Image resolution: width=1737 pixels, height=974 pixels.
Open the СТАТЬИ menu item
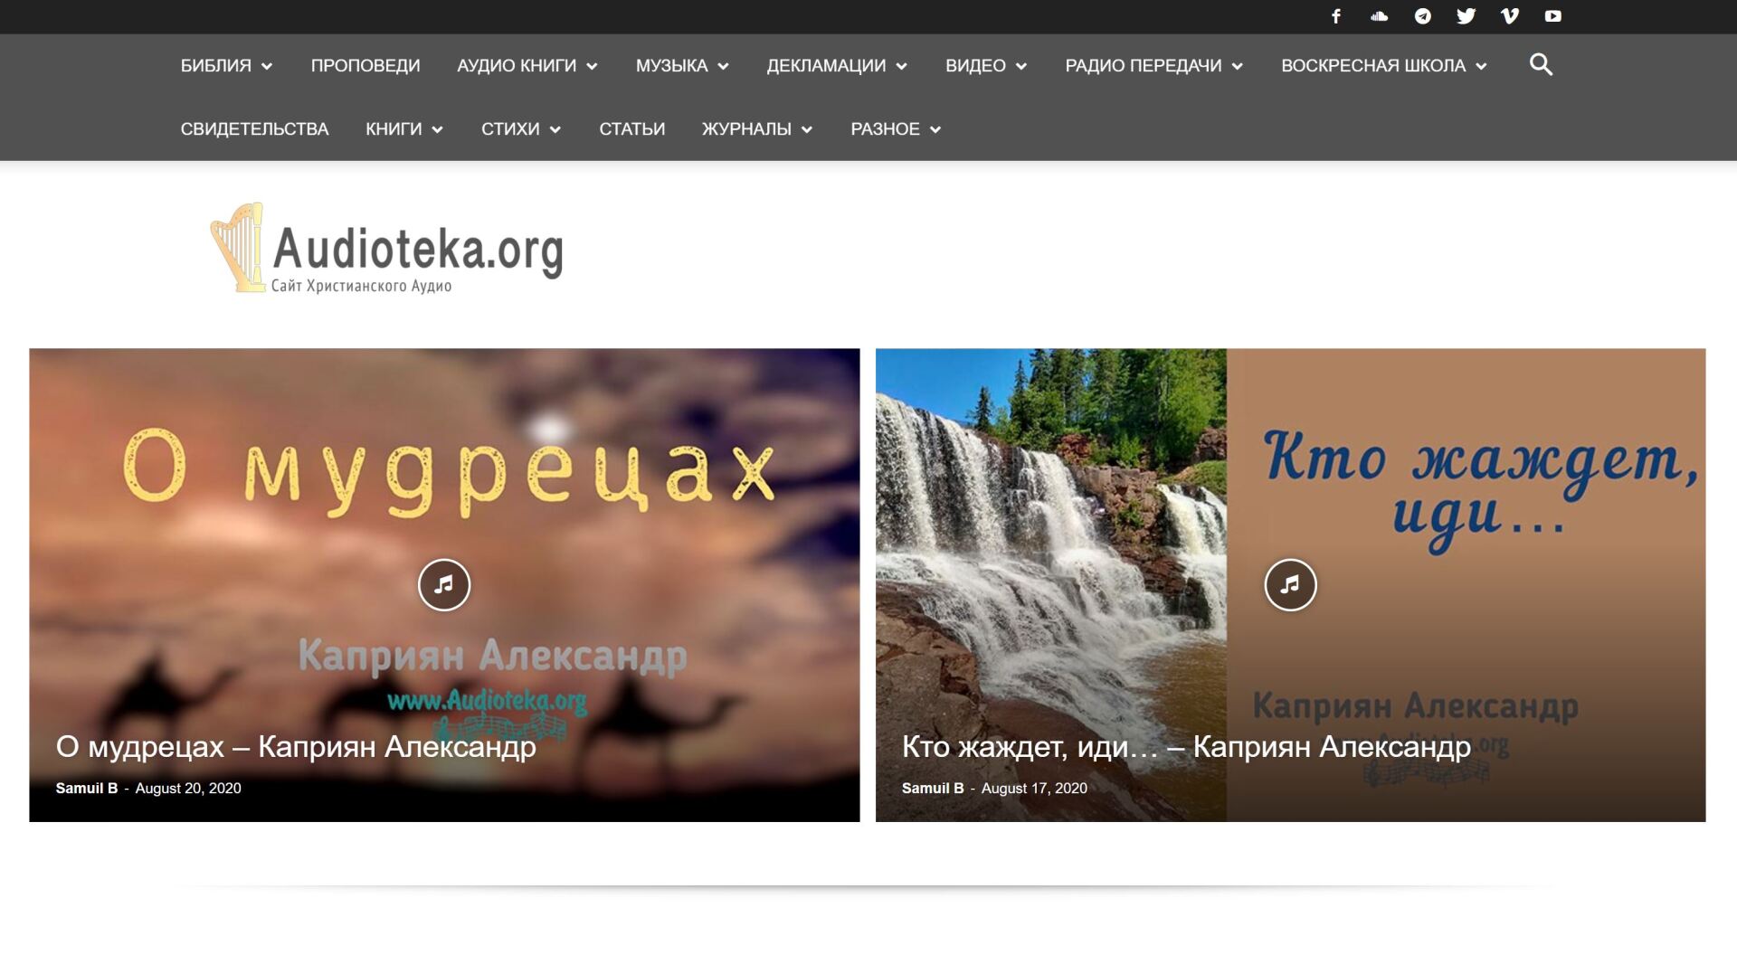[631, 129]
